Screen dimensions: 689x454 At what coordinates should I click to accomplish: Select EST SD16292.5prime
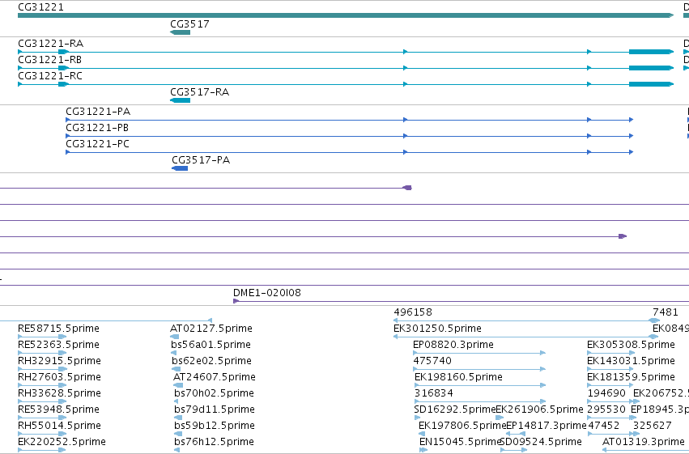455,409
